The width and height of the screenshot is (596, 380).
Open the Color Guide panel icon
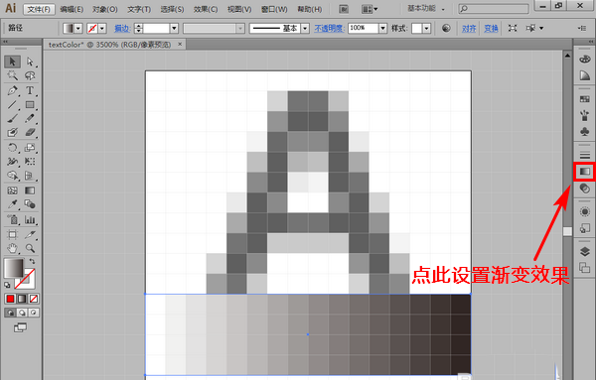coord(585,75)
